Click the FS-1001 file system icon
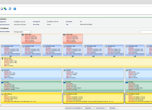The width and height of the screenshot is (152, 110). pyautogui.click(x=64, y=82)
